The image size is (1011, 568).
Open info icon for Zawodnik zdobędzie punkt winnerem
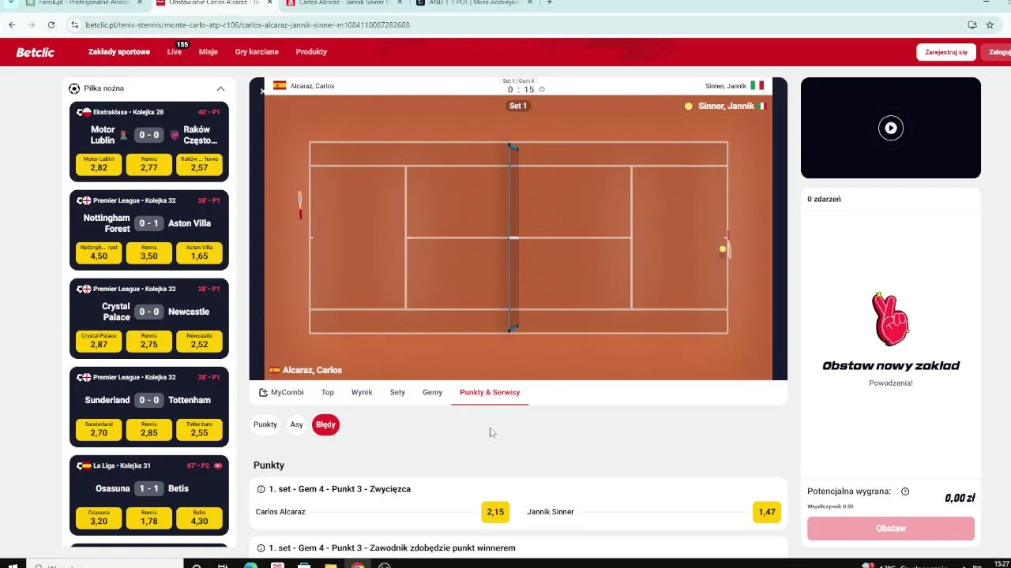click(261, 547)
